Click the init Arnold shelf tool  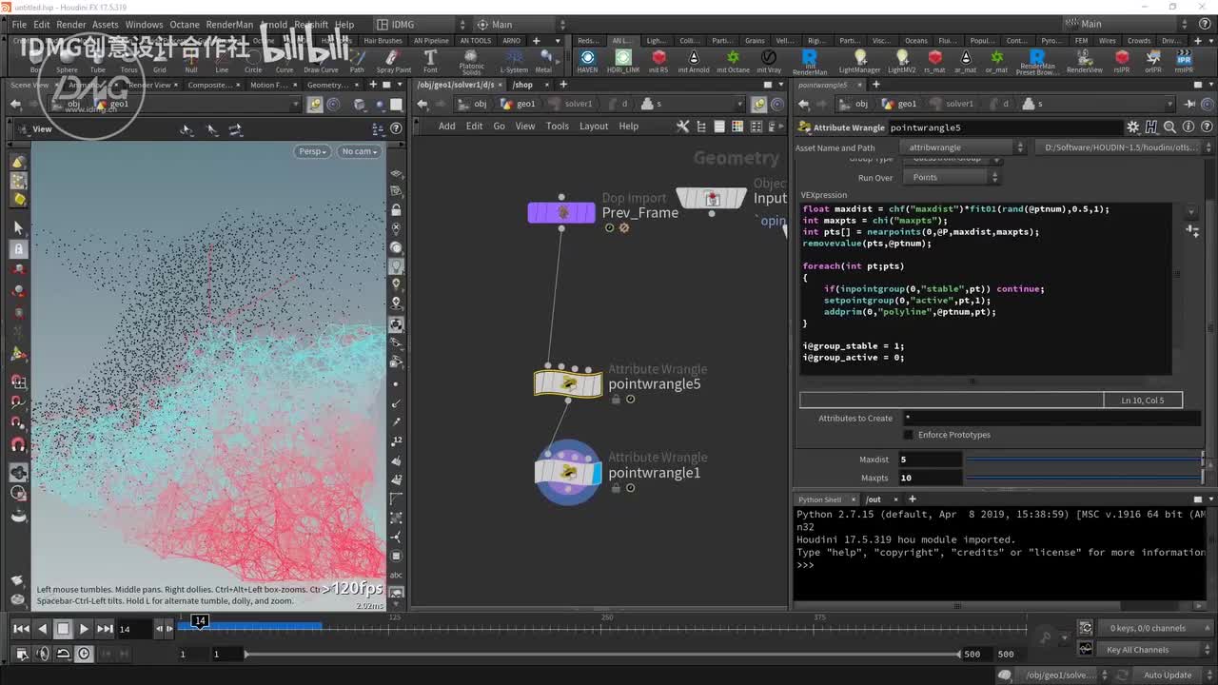(x=692, y=60)
